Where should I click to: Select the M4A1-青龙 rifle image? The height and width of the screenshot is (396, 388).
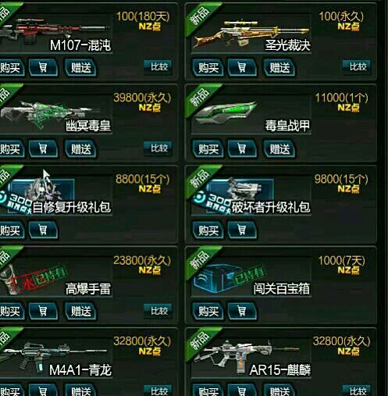pos(55,354)
